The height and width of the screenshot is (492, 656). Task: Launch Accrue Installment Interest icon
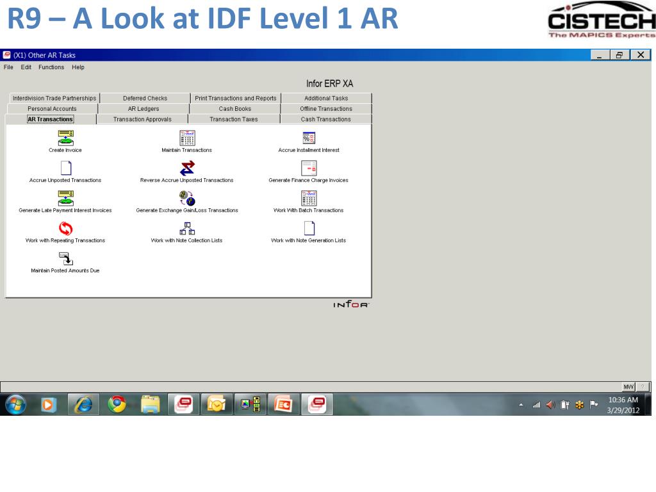pyautogui.click(x=309, y=138)
